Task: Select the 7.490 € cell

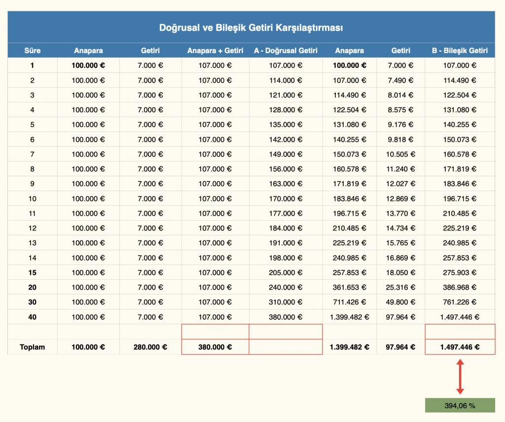Action: point(400,80)
